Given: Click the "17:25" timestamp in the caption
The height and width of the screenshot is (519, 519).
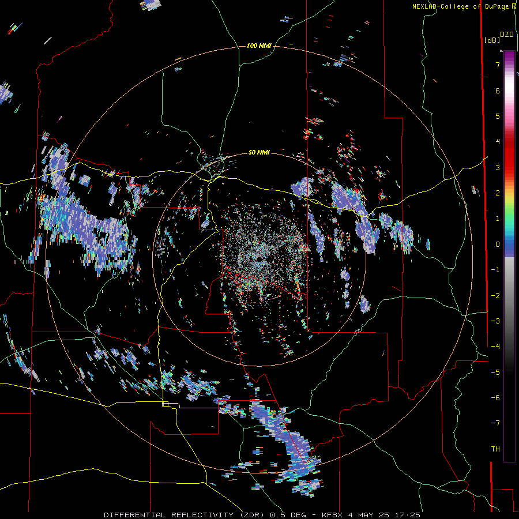Looking at the screenshot, I should coord(409,515).
